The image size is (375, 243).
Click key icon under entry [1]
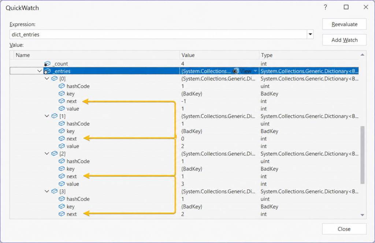(62, 131)
